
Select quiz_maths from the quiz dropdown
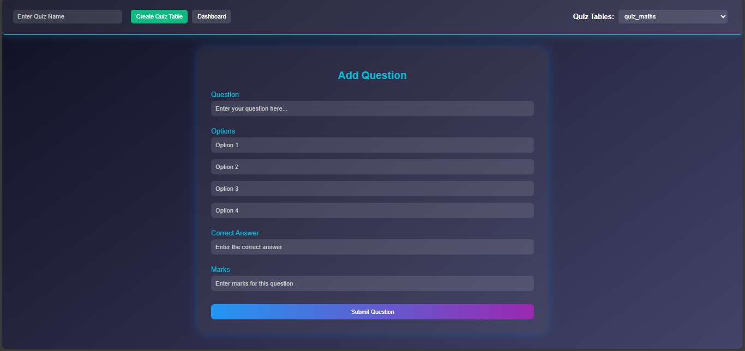pos(672,16)
